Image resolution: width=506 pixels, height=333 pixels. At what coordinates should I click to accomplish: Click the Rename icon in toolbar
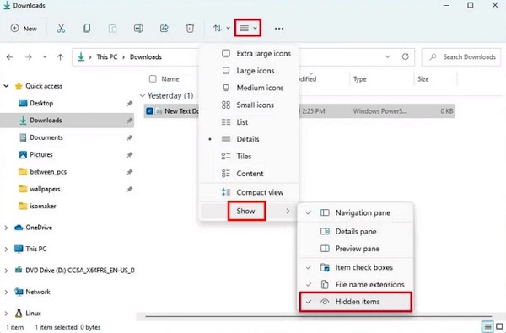pyautogui.click(x=138, y=29)
